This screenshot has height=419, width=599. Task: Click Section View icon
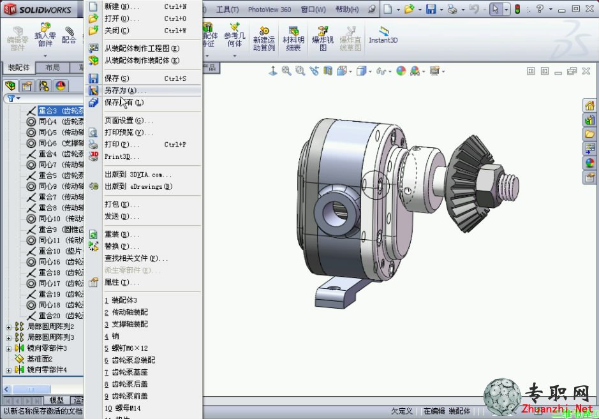328,71
